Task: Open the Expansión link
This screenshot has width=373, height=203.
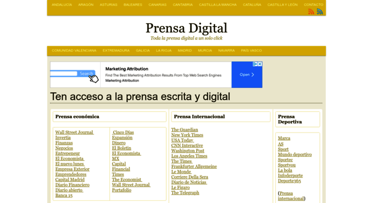Action: tap(122, 138)
